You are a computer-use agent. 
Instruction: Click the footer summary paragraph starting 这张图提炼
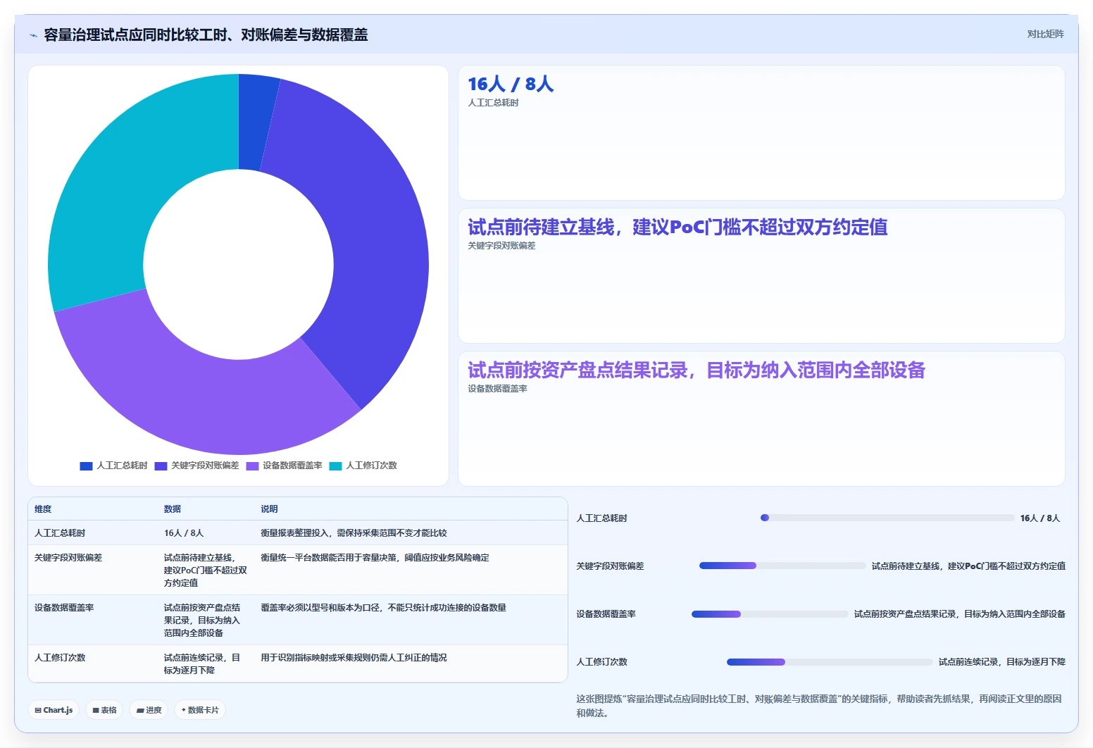[820, 706]
